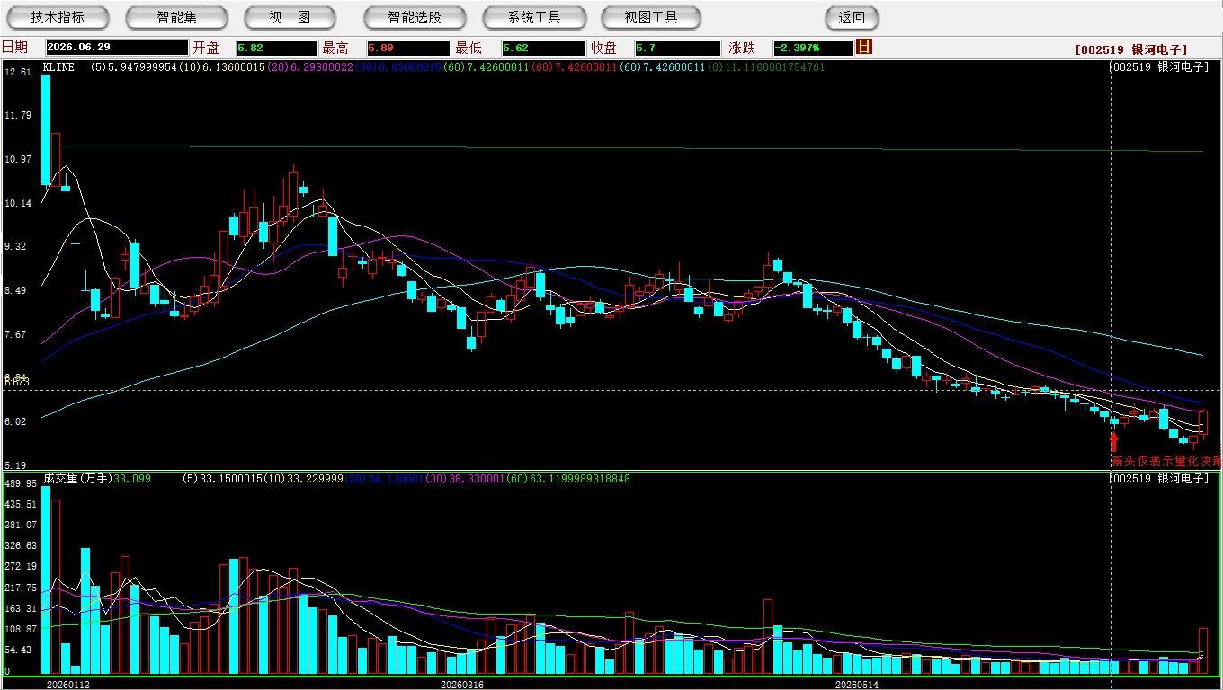
Task: Click the 成交量(万手) volume label
Action: 78,479
